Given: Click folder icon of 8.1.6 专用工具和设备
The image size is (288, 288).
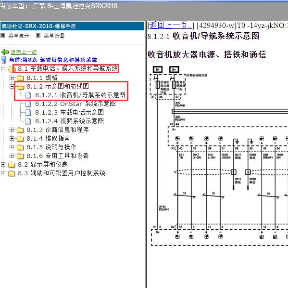Looking at the screenshot, I should coord(20,156).
